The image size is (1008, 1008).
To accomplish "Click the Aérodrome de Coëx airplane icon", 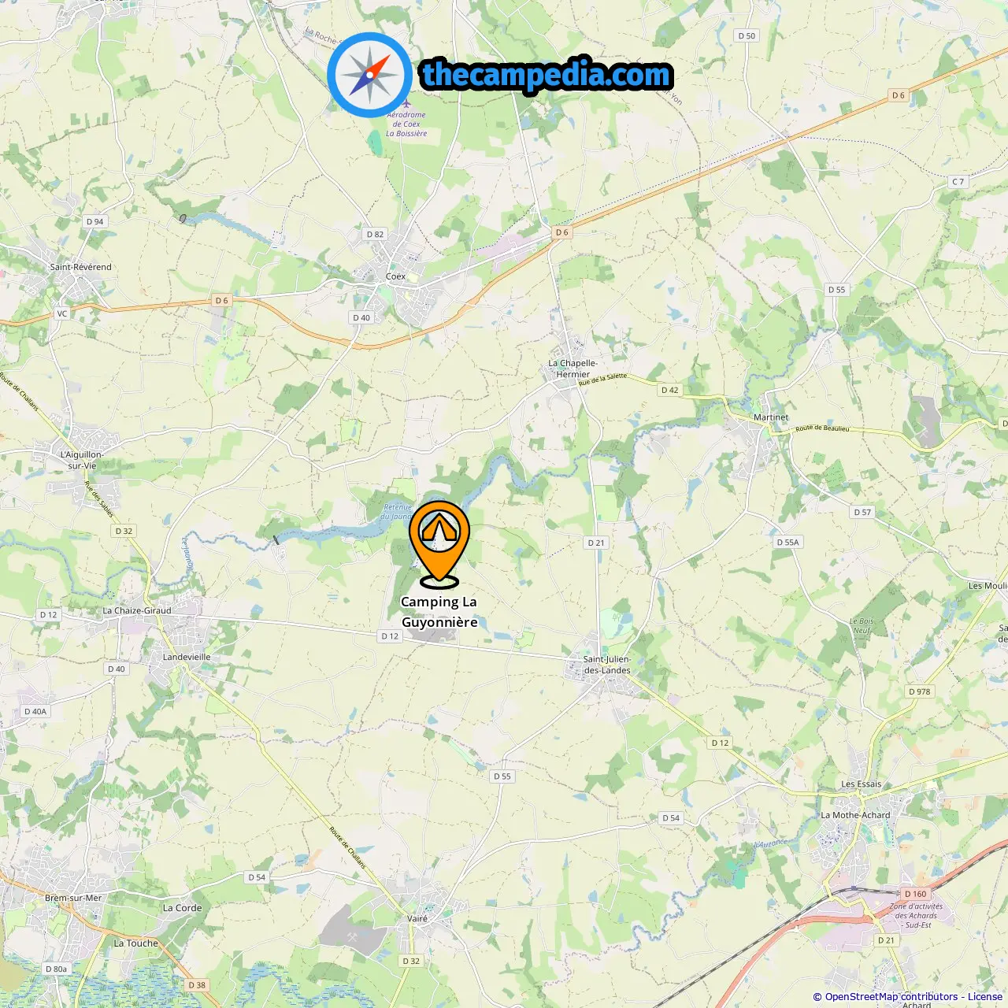I will click(406, 103).
